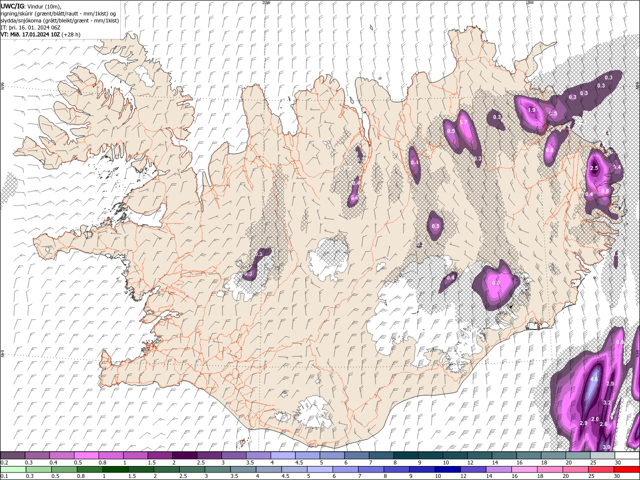
Task: Click the 30 label on the upper legend row
Action: pyautogui.click(x=618, y=462)
